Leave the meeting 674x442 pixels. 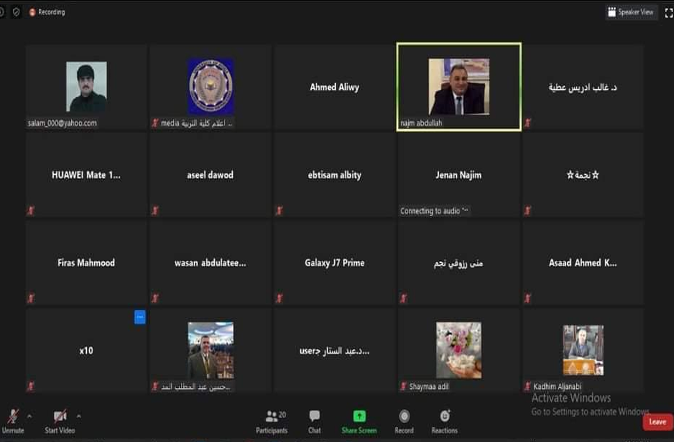click(657, 422)
